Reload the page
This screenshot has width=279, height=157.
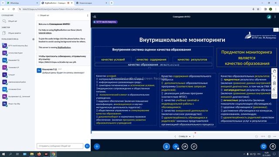click(14, 9)
